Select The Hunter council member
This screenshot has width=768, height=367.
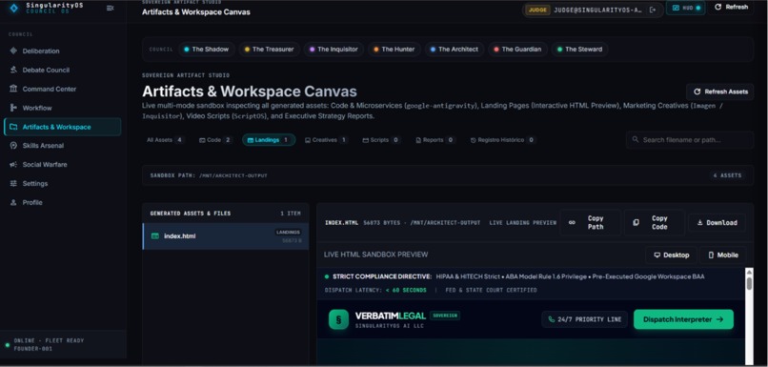394,49
